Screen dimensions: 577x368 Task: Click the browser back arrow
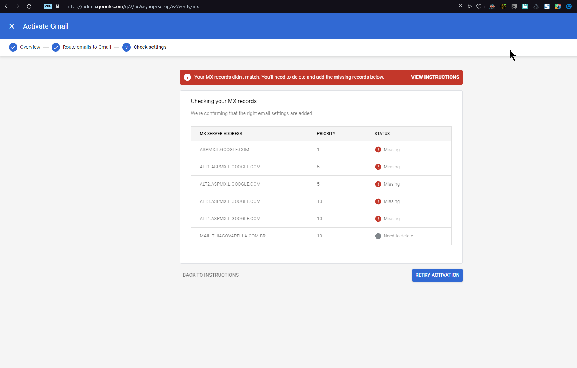pyautogui.click(x=6, y=6)
